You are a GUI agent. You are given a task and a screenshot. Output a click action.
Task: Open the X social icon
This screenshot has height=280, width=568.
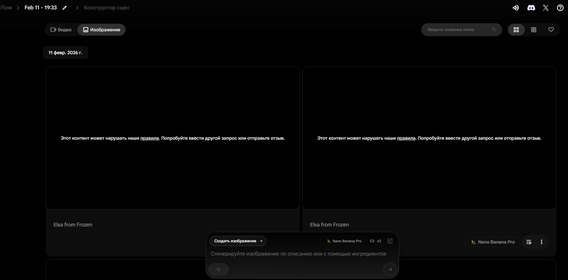[x=546, y=8]
